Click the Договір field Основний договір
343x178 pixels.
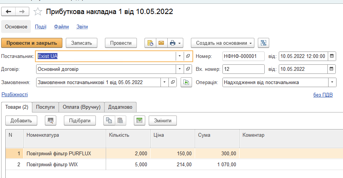tap(106, 69)
